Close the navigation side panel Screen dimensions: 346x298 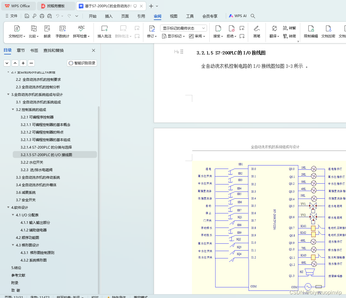(94, 50)
